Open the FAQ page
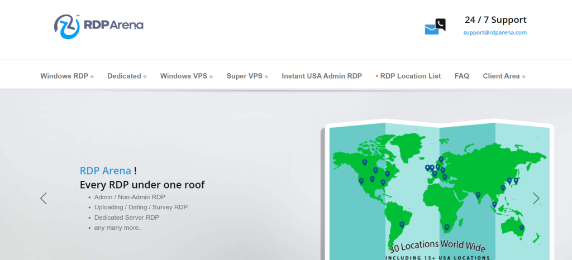Image resolution: width=572 pixels, height=260 pixels. [462, 76]
